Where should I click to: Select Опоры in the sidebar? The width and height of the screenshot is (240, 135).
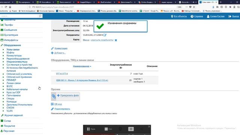pos(10,98)
